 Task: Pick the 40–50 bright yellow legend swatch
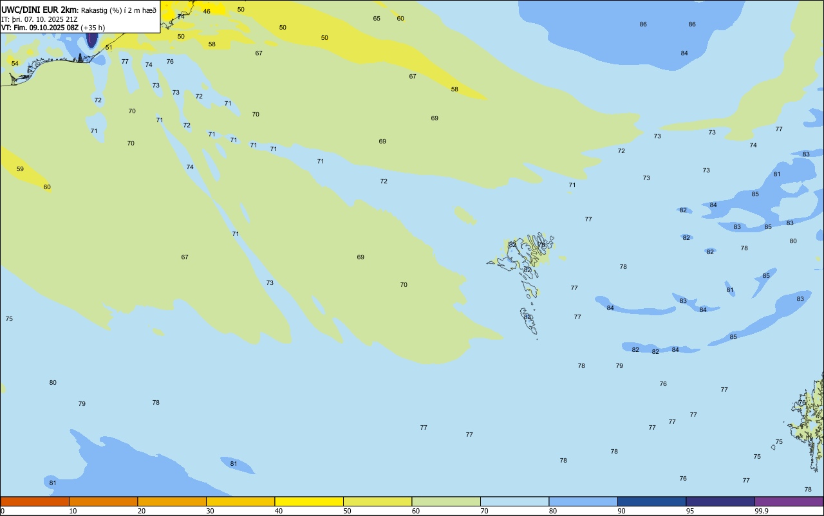309,501
